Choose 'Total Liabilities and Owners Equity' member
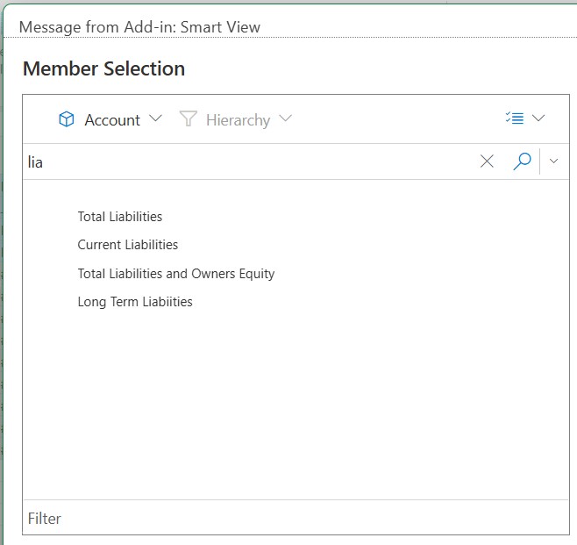Screen dimensions: 577x545 (x=176, y=274)
